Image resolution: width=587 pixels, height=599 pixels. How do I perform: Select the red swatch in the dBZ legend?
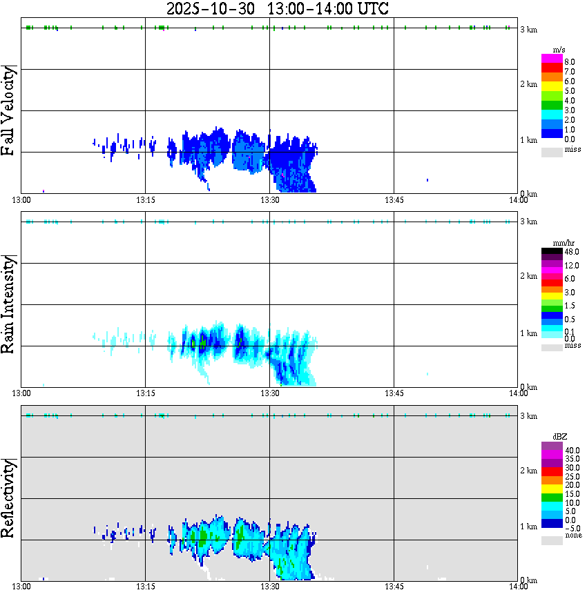point(552,472)
